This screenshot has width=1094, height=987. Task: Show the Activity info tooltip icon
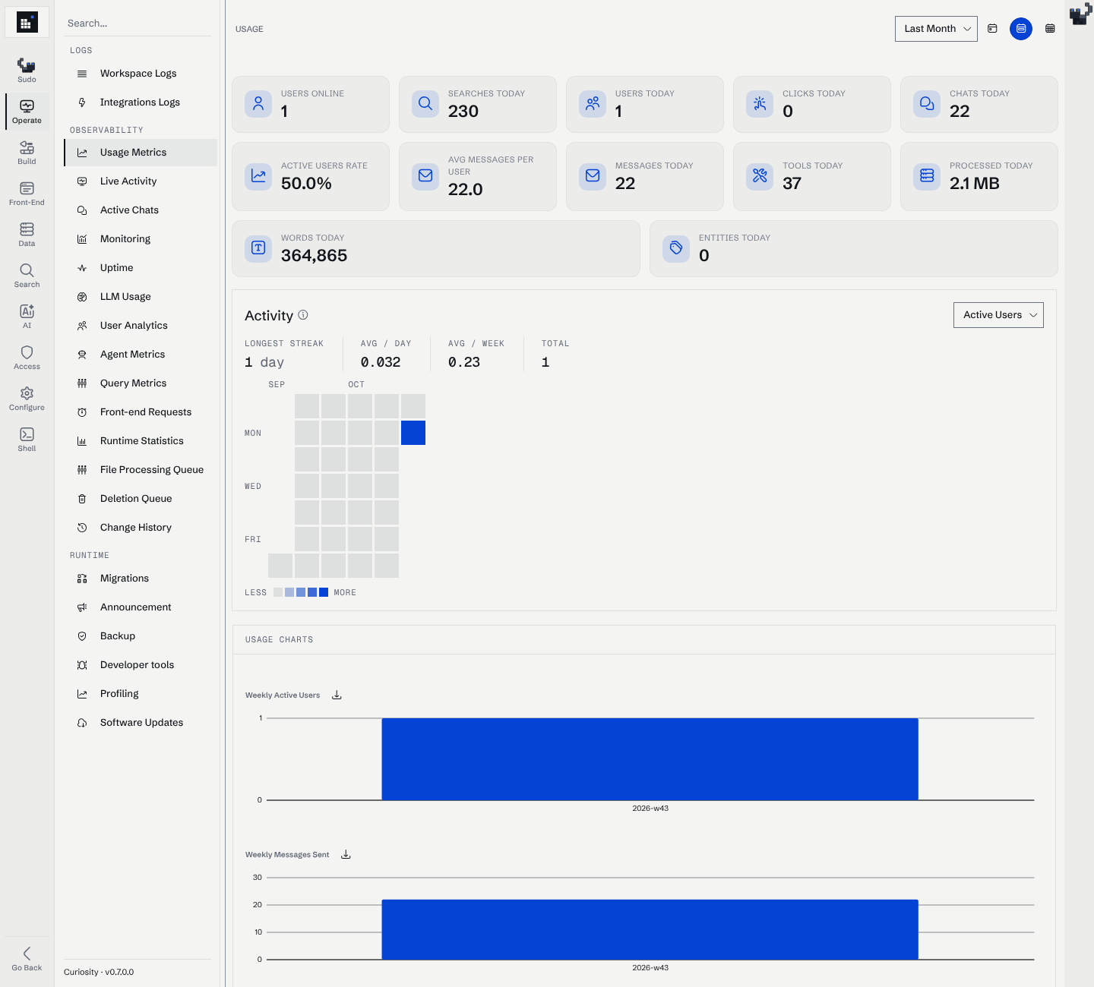pyautogui.click(x=303, y=314)
